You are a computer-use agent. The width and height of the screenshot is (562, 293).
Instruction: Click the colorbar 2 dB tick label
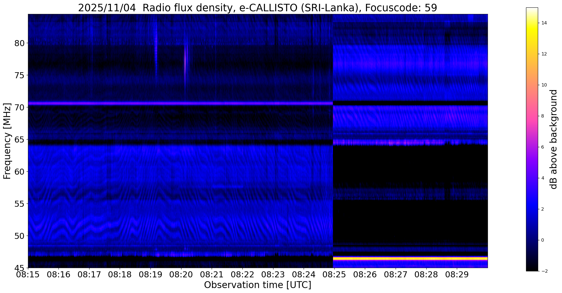pos(542,209)
